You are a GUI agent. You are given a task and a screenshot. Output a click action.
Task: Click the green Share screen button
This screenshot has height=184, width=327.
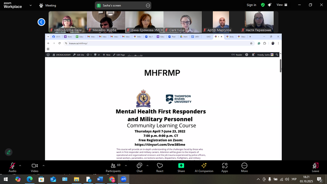(181, 167)
